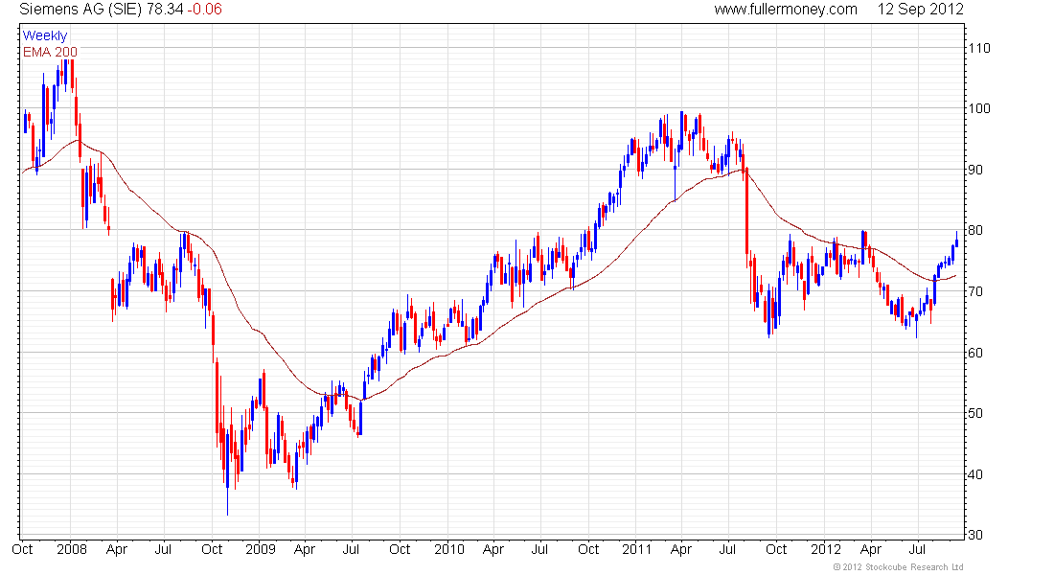This screenshot has width=1054, height=575.
Task: Click the 2010 year axis label
Action: 449,549
